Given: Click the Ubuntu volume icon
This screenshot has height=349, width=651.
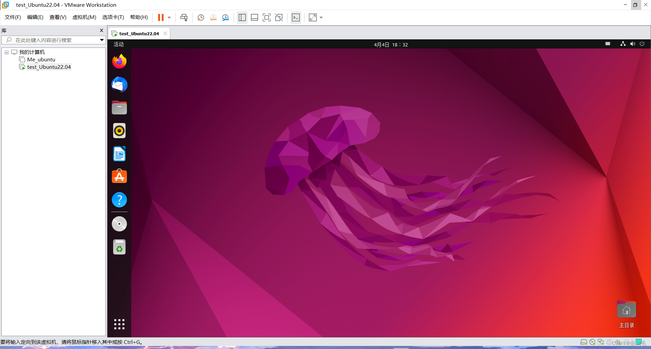Looking at the screenshot, I should click(632, 44).
